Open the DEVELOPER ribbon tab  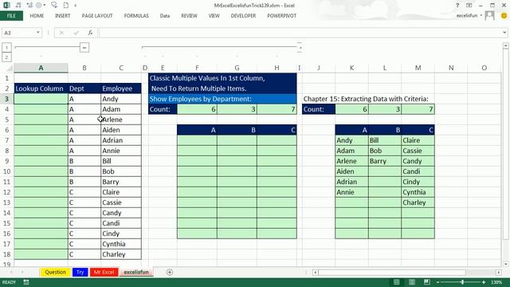coord(243,16)
